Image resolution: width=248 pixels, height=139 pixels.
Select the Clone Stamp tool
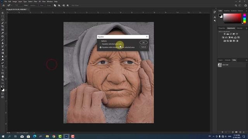click(3, 43)
